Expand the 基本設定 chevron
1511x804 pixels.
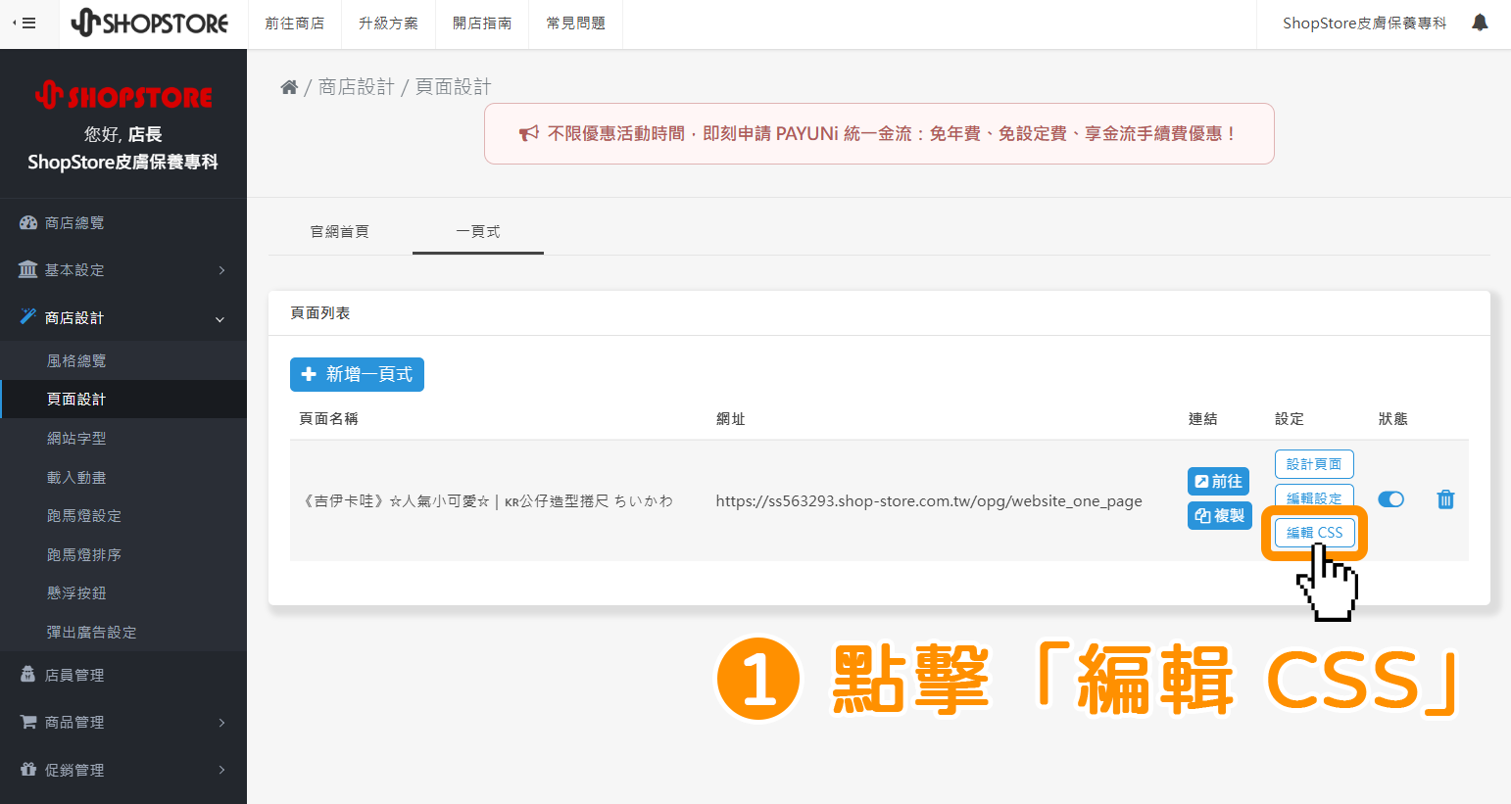click(222, 270)
